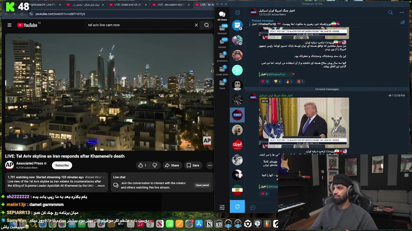412x231 pixels.
Task: Dislike the Tel Aviv skyline video
Action: [155, 165]
